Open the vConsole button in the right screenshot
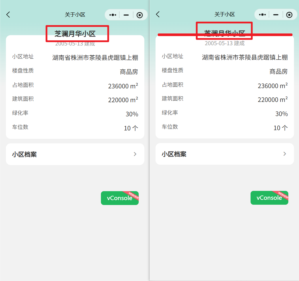The height and width of the screenshot is (281, 299). 269,198
